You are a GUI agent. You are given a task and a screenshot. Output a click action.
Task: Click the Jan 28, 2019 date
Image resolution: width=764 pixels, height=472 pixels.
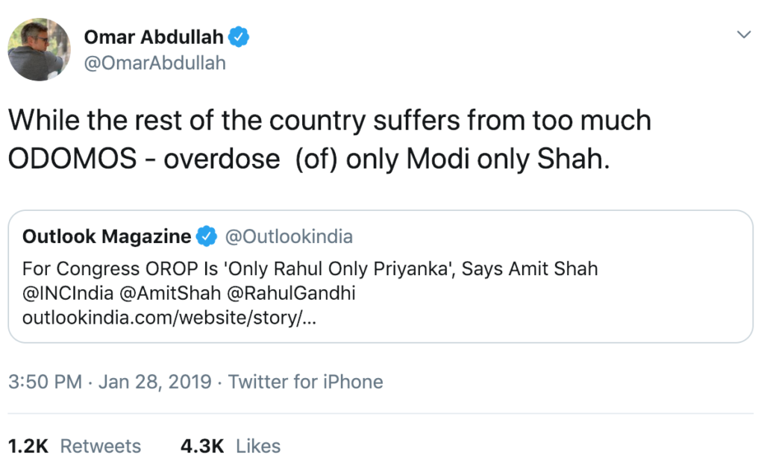[154, 383]
